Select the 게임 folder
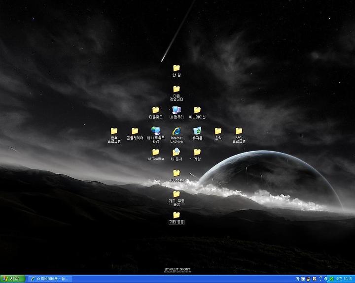This screenshot has width=355, height=283. pos(197,155)
